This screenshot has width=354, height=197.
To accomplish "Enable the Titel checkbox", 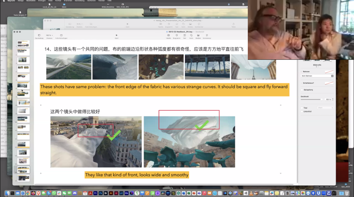I will click(302, 108).
